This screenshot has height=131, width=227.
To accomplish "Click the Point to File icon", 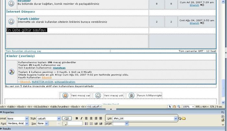I will pos(180,118).
